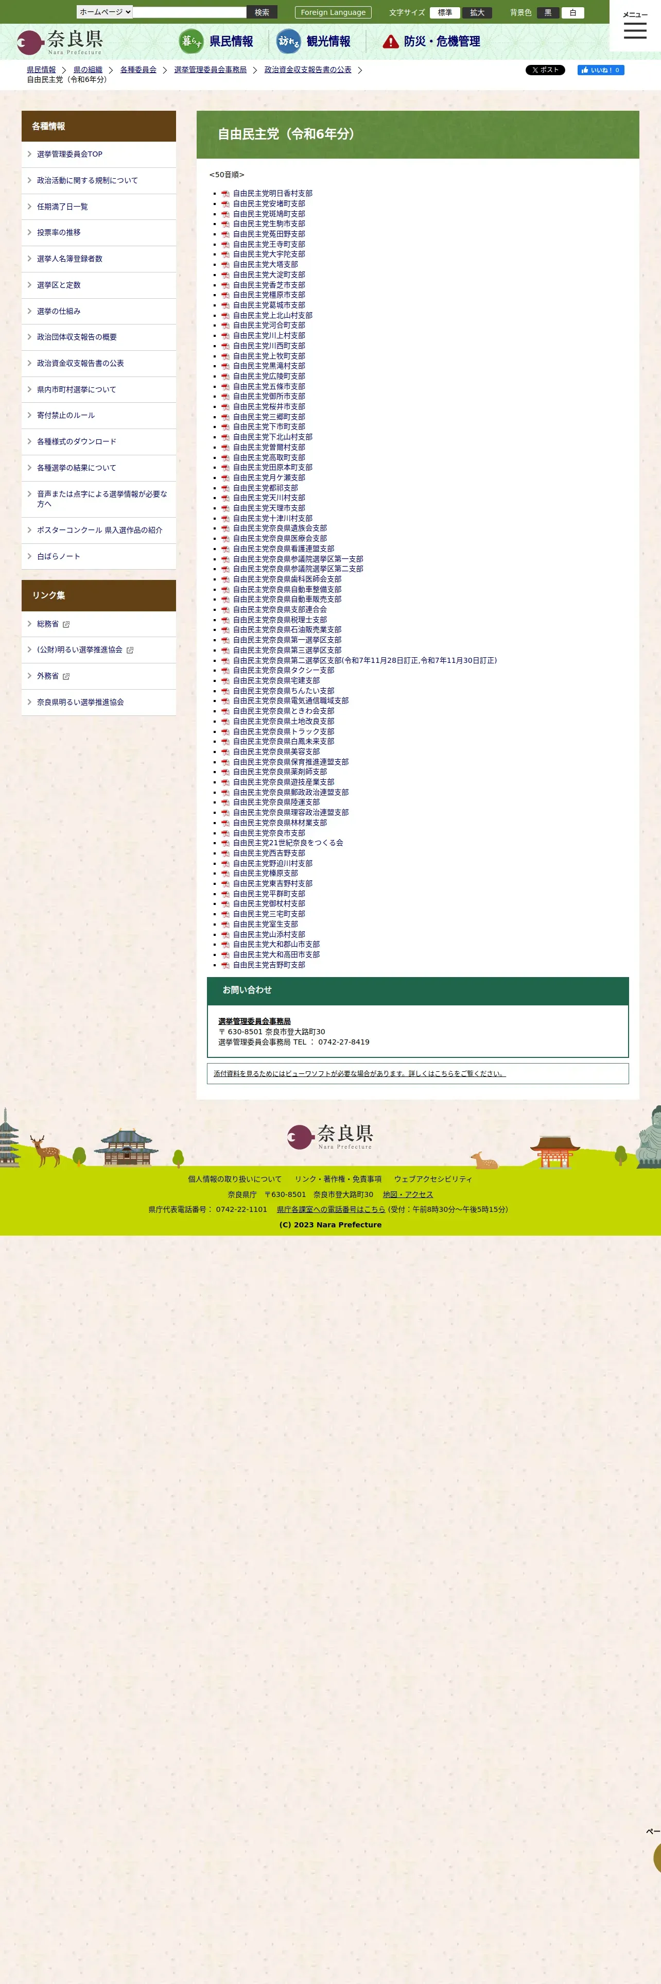Click the PDF icon beside 自由民主党吉野町支部
Image resolution: width=661 pixels, height=1984 pixels.
pos(225,965)
